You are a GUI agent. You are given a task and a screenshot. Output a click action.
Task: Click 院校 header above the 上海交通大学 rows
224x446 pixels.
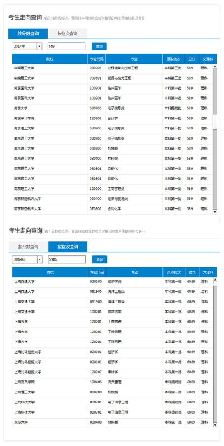click(x=50, y=272)
